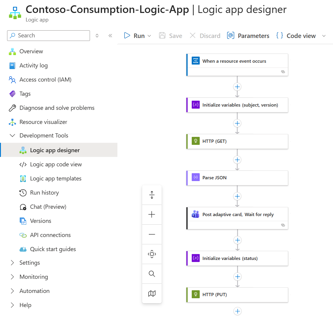Open the designer search magnifier tool
This screenshot has width=333, height=320.
(152, 274)
